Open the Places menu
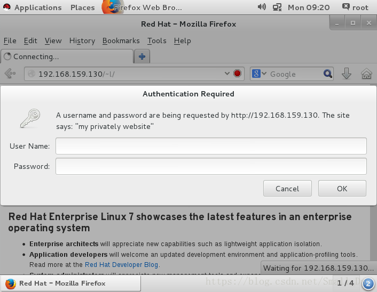Viewport: 377px width, 292px height. [82, 7]
